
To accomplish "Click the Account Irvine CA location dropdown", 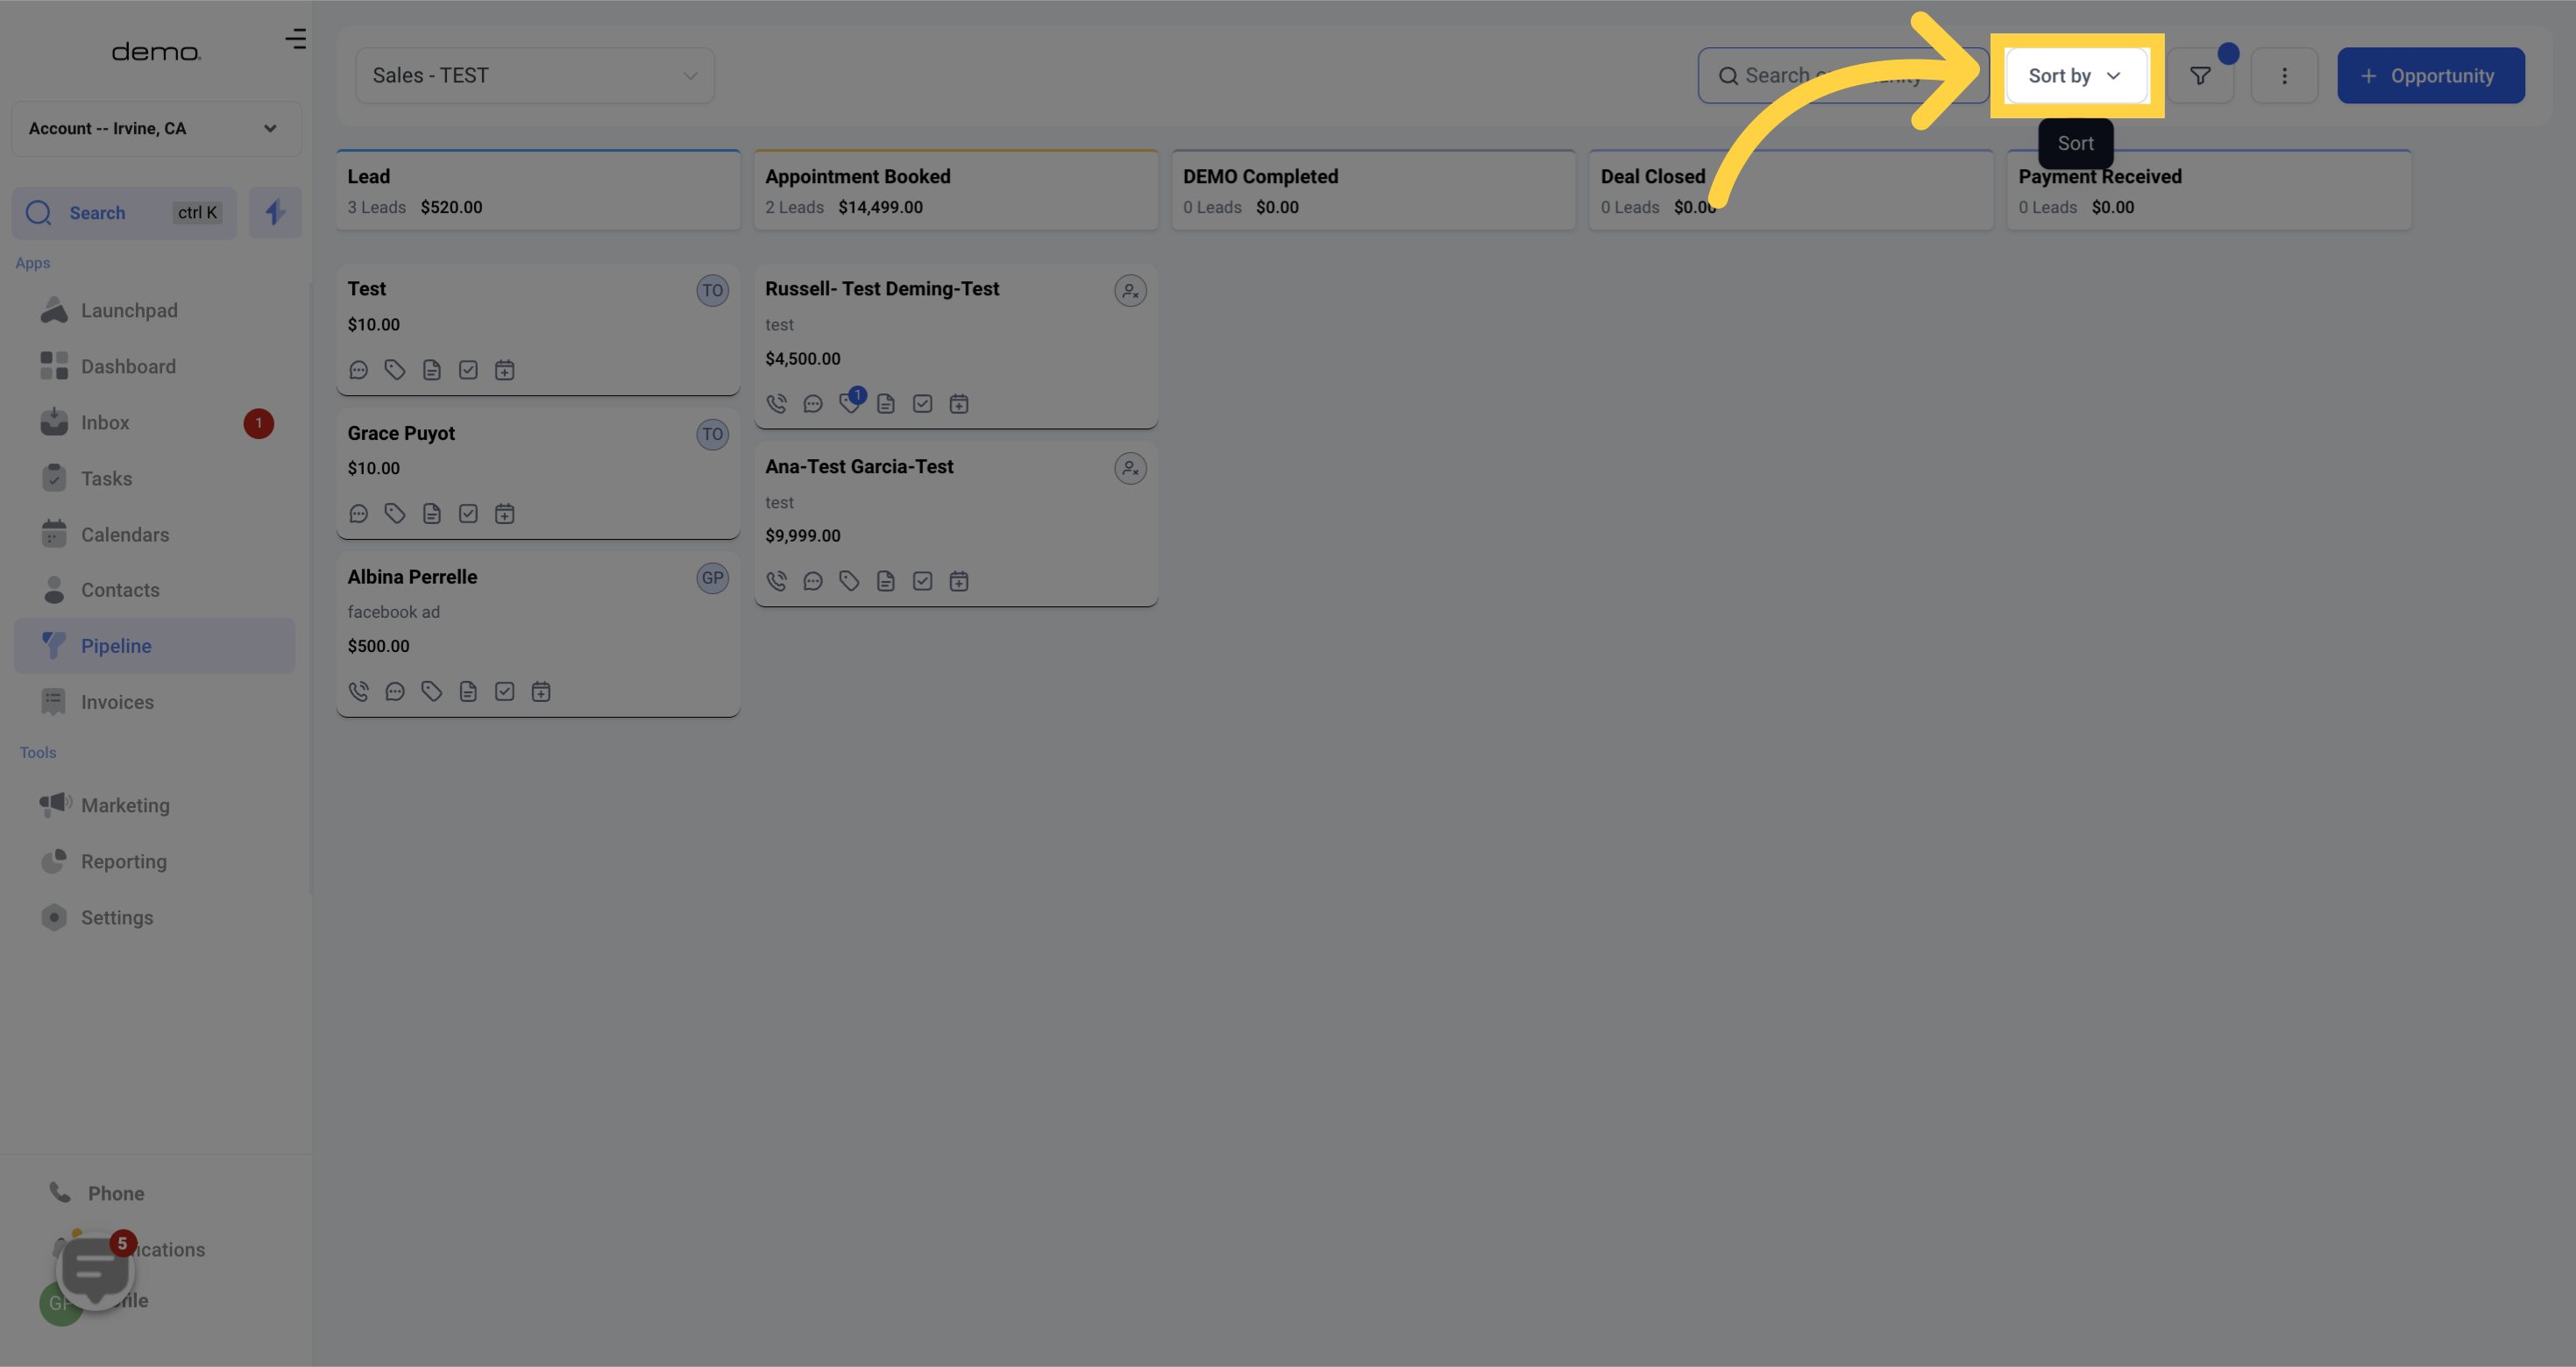I will pyautogui.click(x=152, y=128).
